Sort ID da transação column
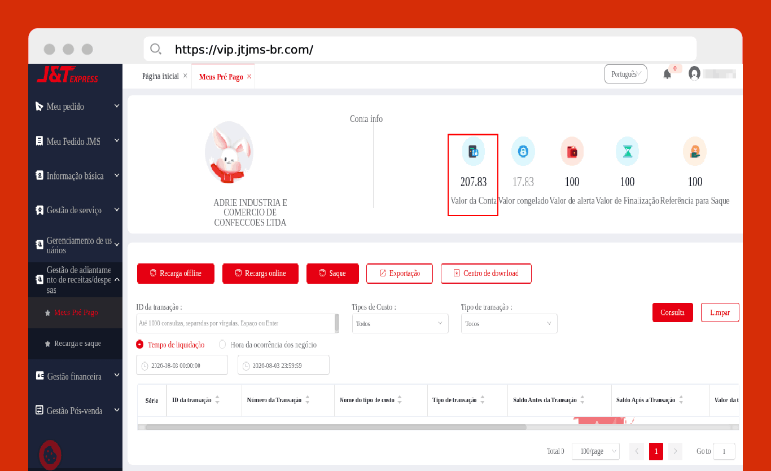The width and height of the screenshot is (771, 471). [217, 400]
